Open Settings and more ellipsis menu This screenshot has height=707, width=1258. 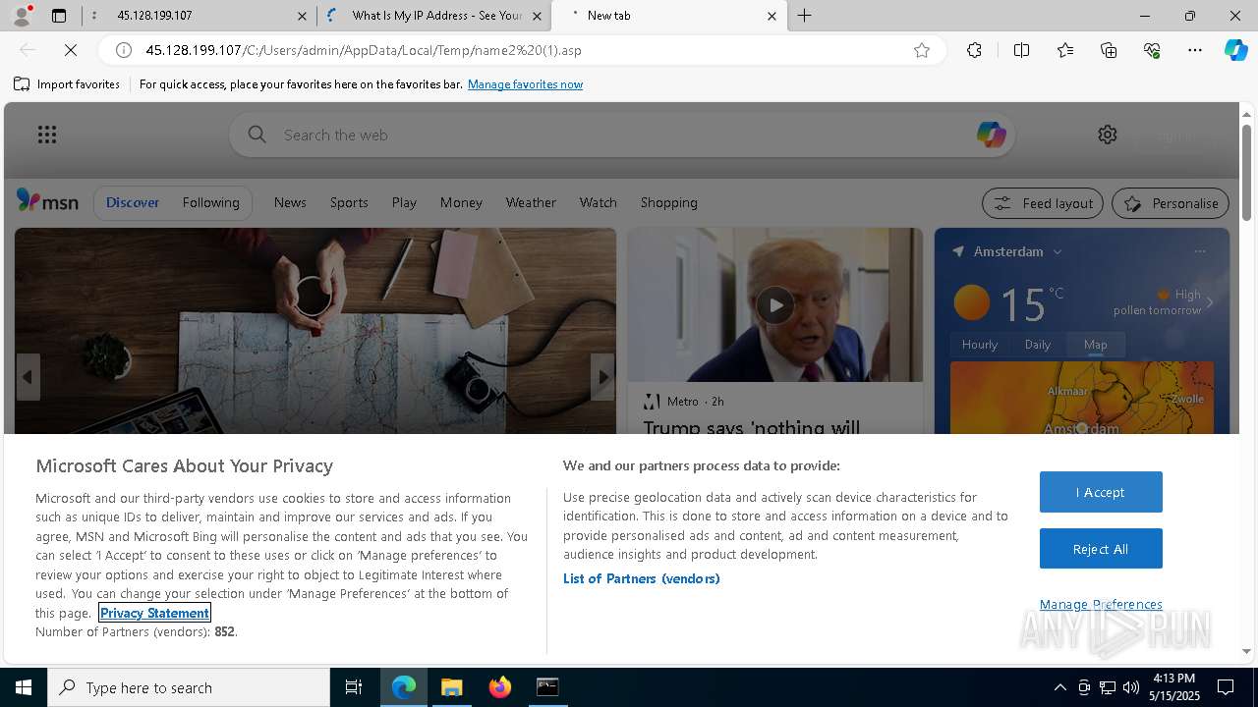tap(1195, 50)
